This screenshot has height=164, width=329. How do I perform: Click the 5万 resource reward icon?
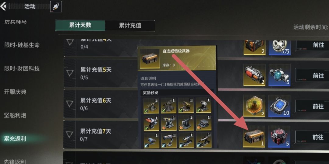[x=279, y=47]
